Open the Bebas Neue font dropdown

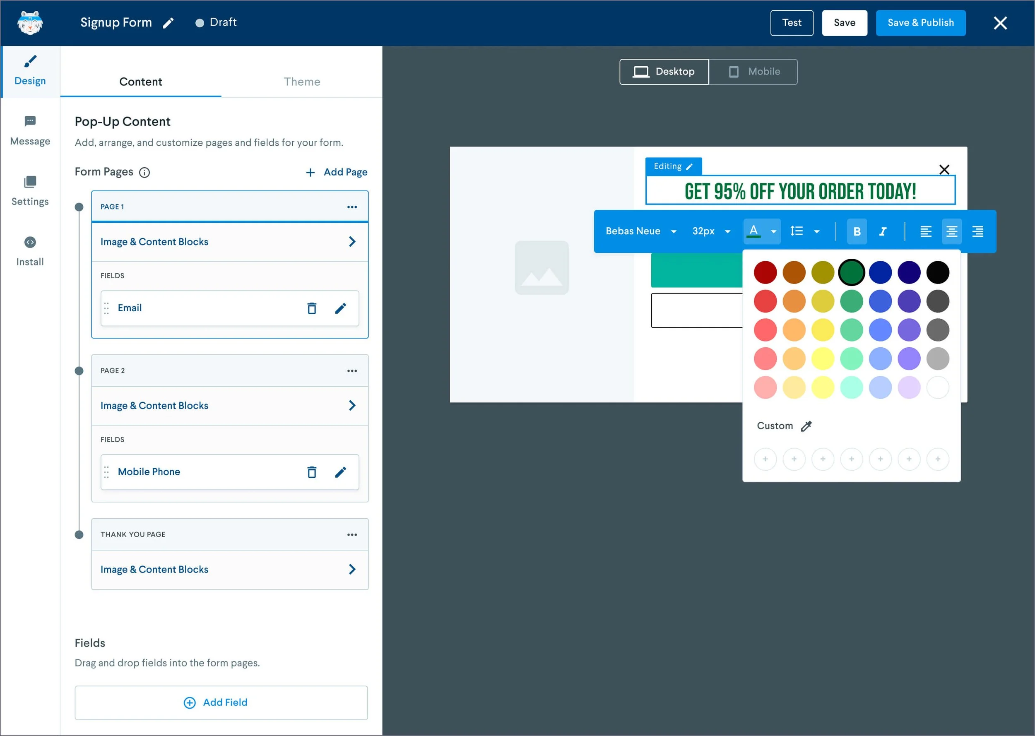click(641, 231)
